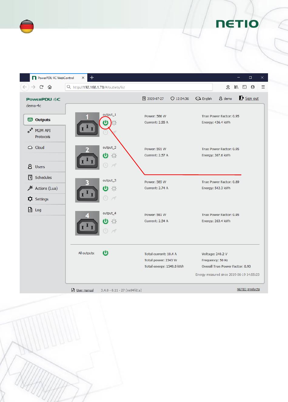Open a new browser tab
The height and width of the screenshot is (402, 288).
pos(92,78)
